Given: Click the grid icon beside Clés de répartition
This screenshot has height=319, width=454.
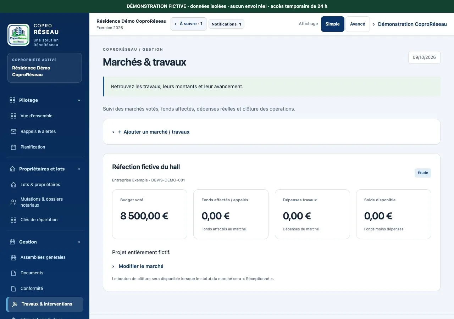Looking at the screenshot, I should click(13, 220).
